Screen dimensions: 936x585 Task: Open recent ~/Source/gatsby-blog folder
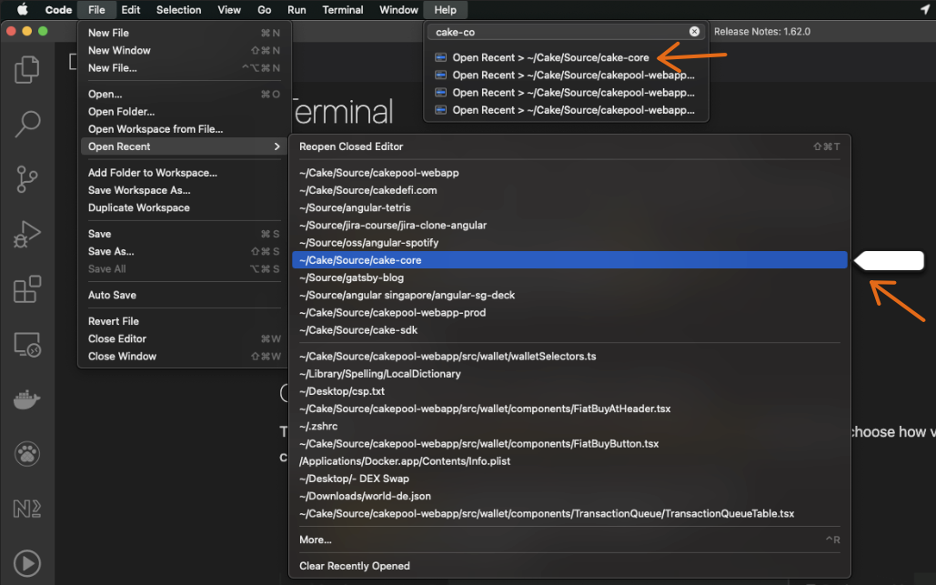coord(569,277)
